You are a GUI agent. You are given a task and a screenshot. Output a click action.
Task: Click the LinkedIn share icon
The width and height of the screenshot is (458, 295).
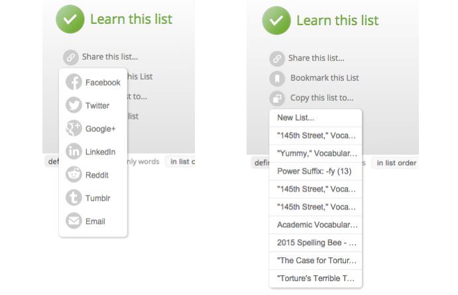pyautogui.click(x=74, y=152)
